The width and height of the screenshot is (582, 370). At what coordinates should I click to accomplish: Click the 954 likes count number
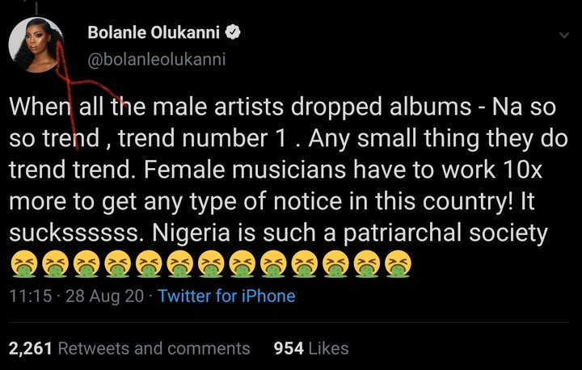point(289,348)
